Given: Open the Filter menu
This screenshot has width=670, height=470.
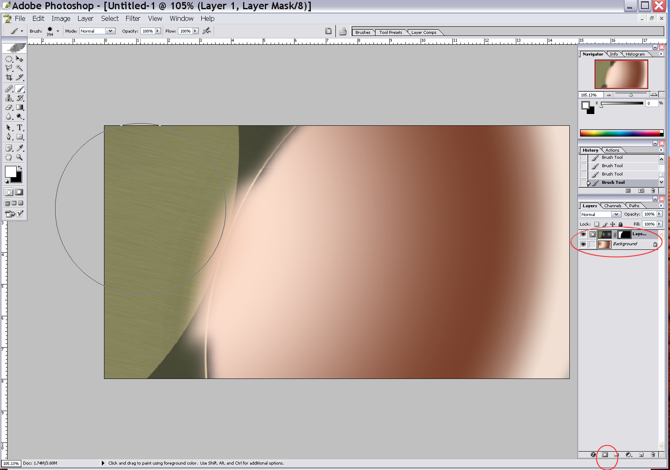Looking at the screenshot, I should point(133,18).
